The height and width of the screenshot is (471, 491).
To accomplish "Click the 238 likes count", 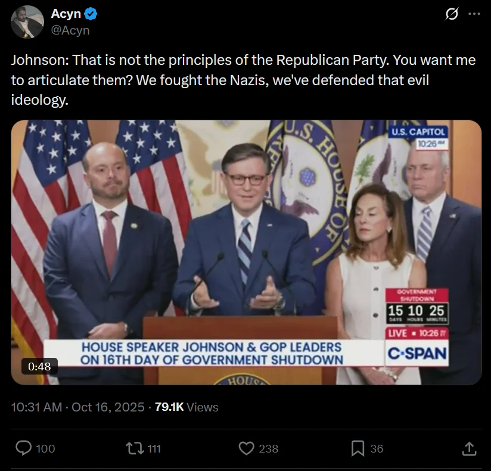I will tap(268, 448).
